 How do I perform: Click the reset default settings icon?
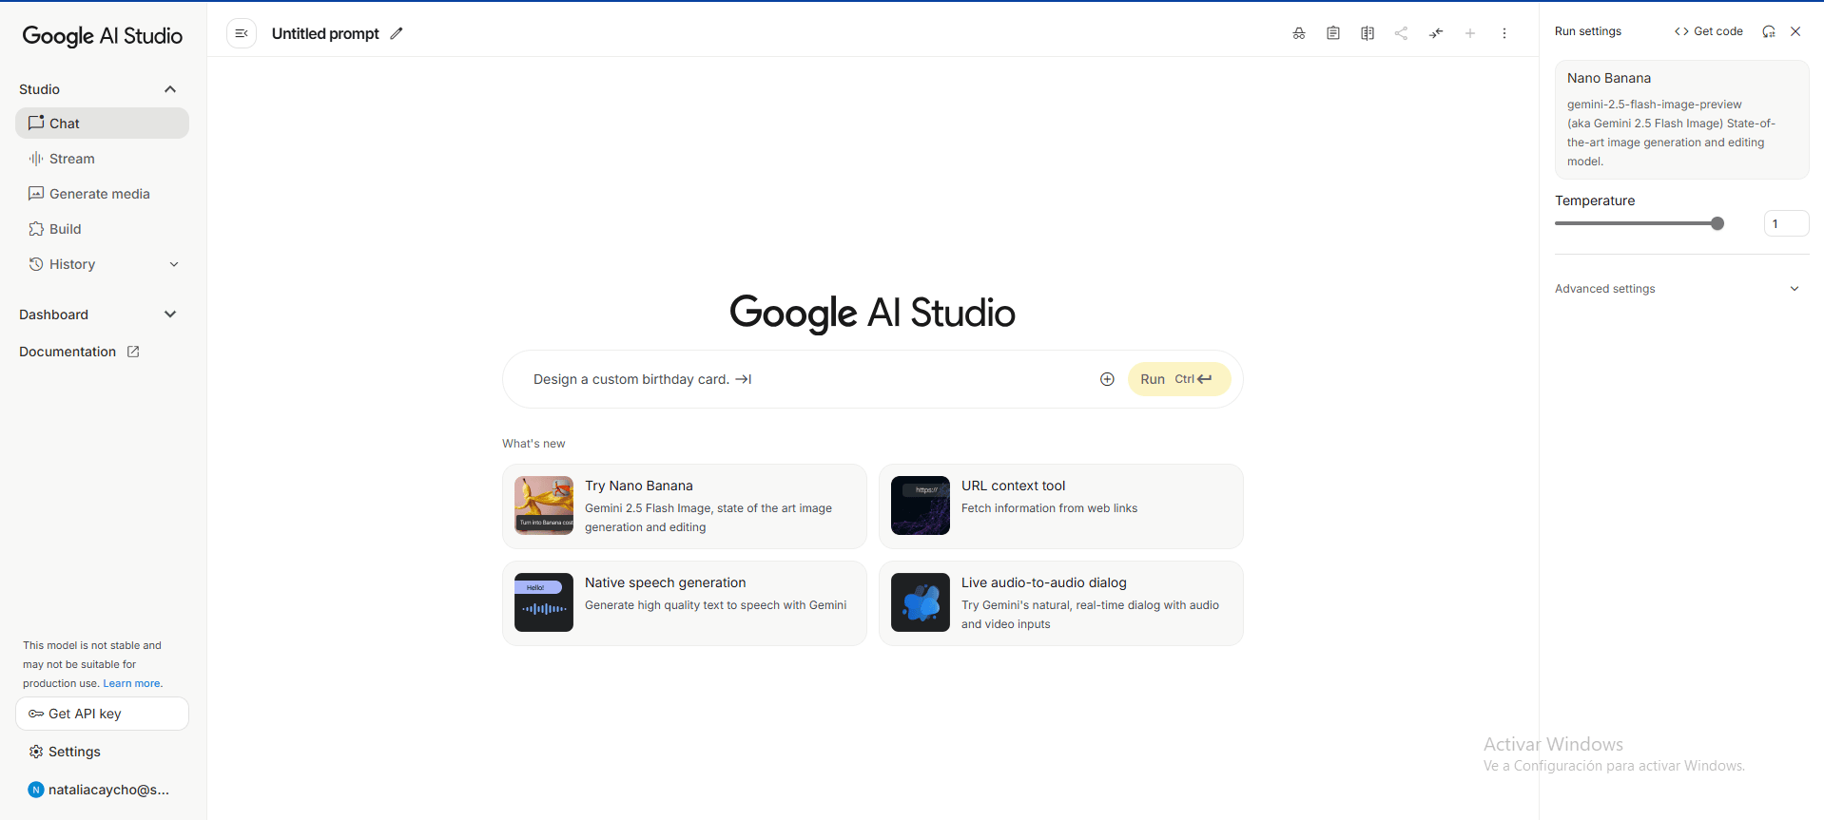[x=1769, y=31]
